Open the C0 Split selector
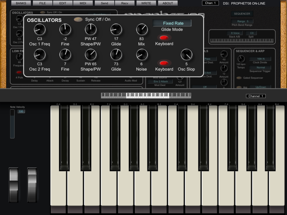The image size is (287, 215). coord(251,33)
